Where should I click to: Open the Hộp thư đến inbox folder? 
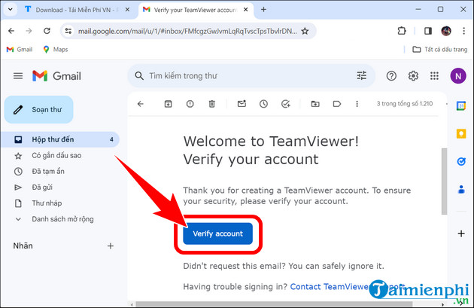[60, 139]
